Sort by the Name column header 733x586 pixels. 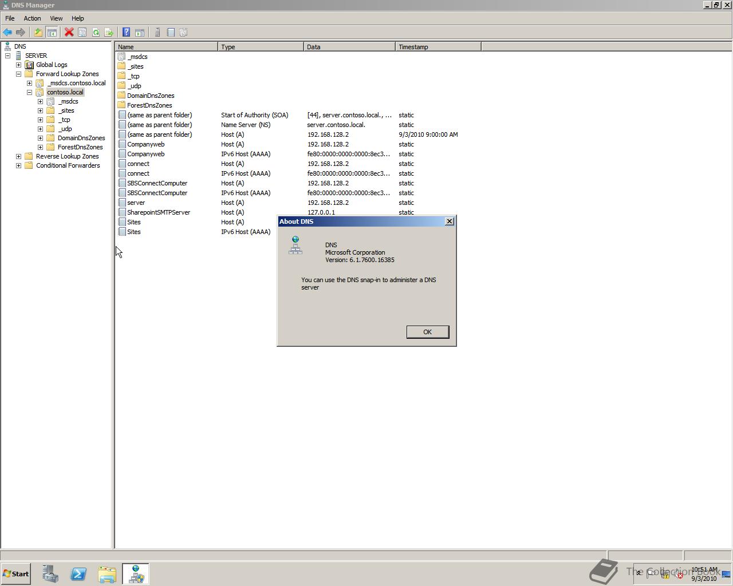click(166, 47)
